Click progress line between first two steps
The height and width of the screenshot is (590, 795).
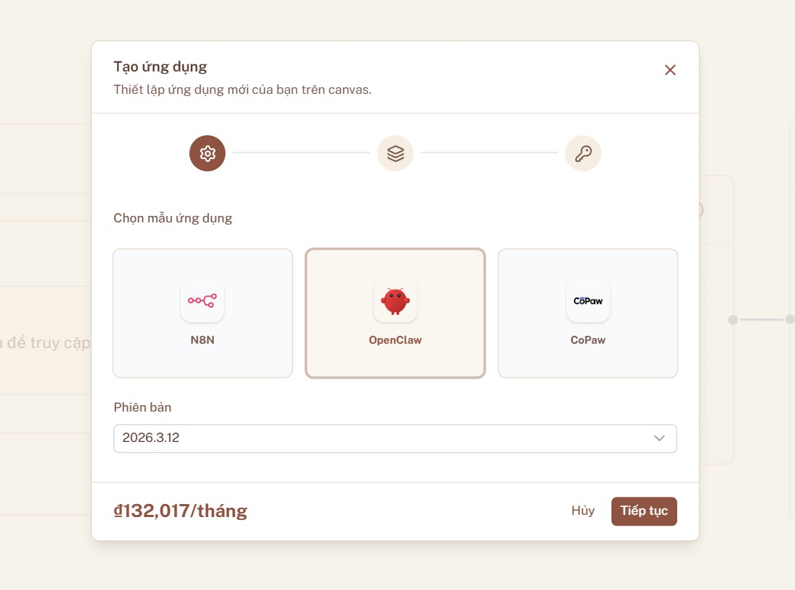click(301, 153)
